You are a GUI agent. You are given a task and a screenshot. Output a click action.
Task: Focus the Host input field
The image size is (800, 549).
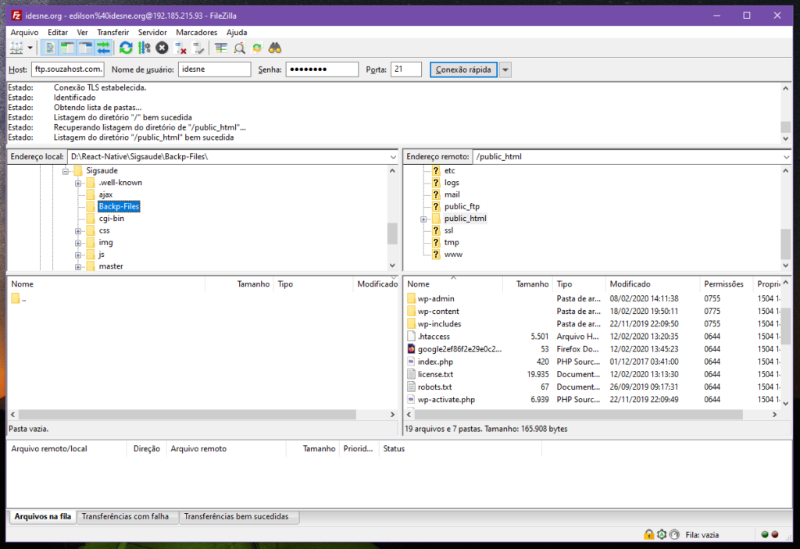pyautogui.click(x=68, y=70)
